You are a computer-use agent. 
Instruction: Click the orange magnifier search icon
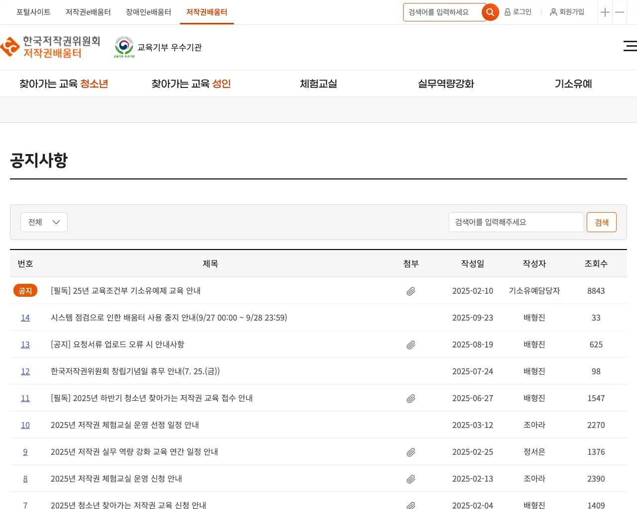click(x=490, y=12)
